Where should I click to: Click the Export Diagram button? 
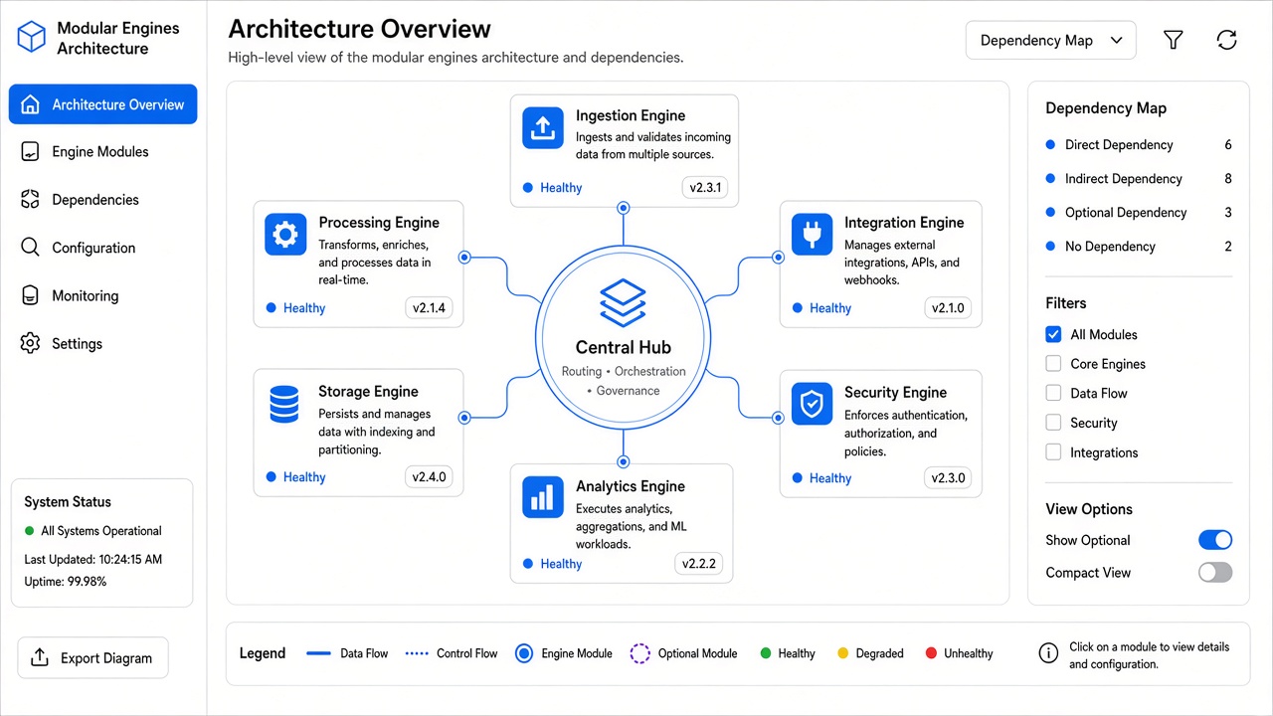pyautogui.click(x=92, y=657)
